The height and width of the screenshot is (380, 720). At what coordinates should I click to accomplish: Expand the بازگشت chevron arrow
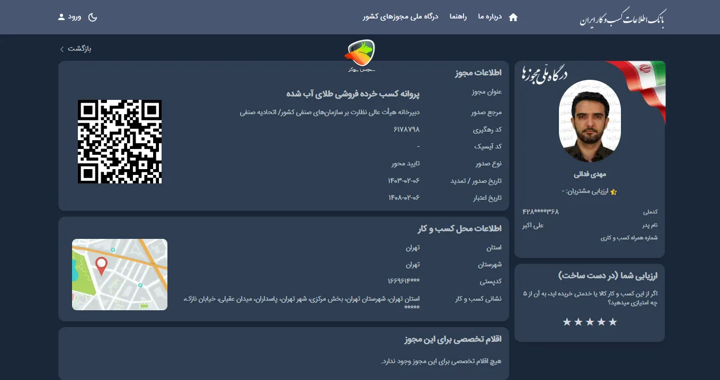click(x=61, y=49)
